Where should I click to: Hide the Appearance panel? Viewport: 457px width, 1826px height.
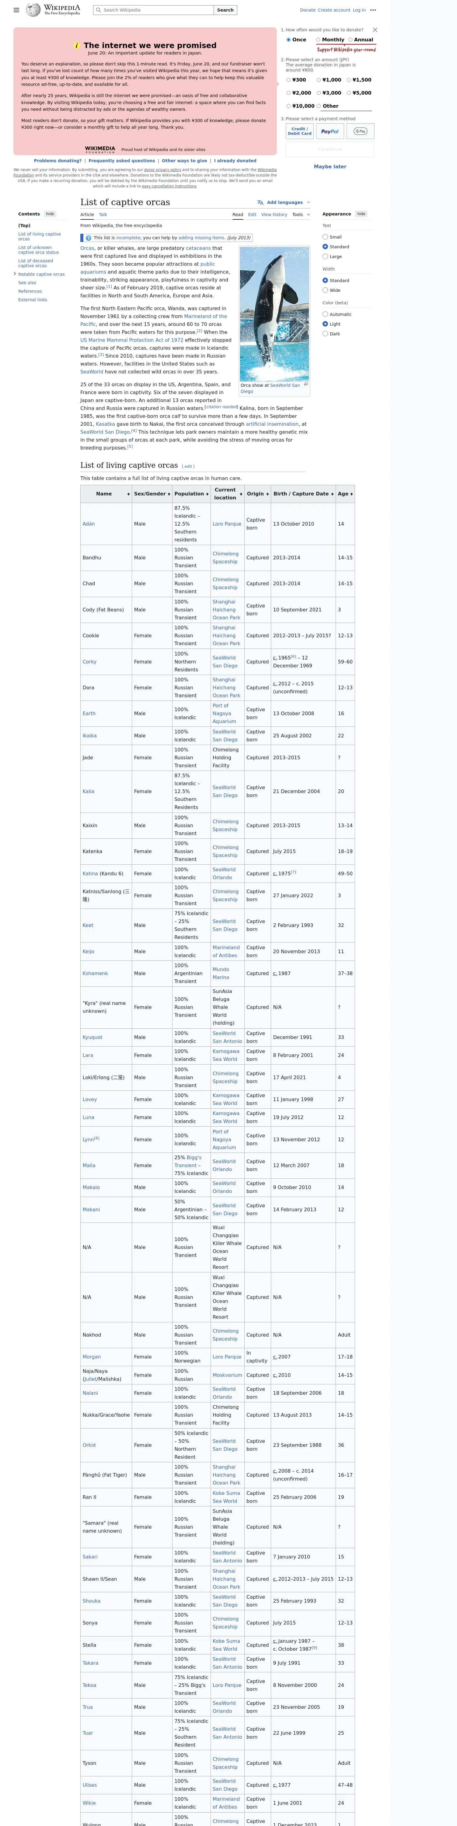click(x=361, y=213)
